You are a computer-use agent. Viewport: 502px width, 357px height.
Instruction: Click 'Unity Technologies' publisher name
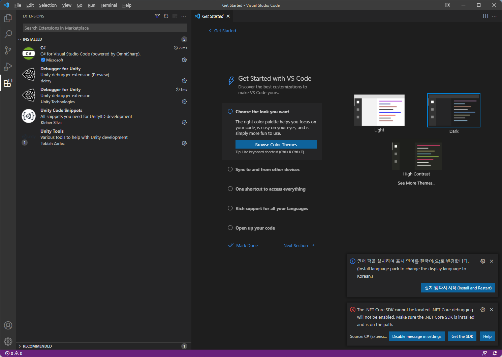pyautogui.click(x=58, y=102)
